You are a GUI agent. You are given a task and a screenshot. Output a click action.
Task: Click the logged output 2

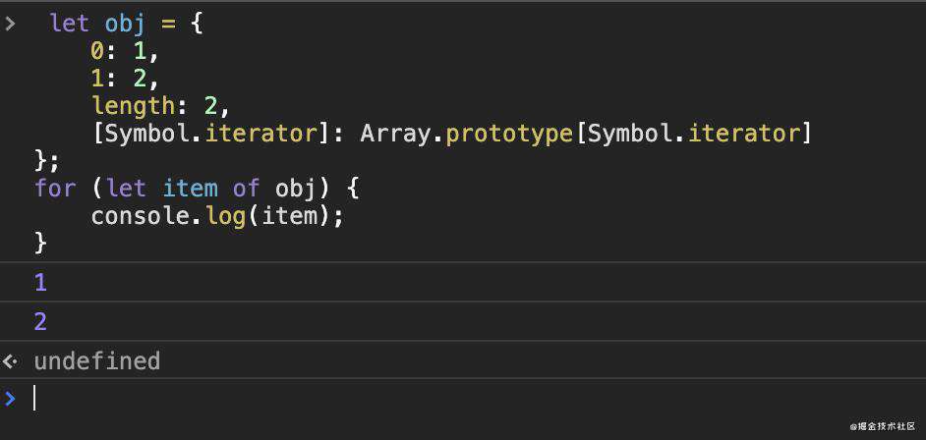pos(40,322)
